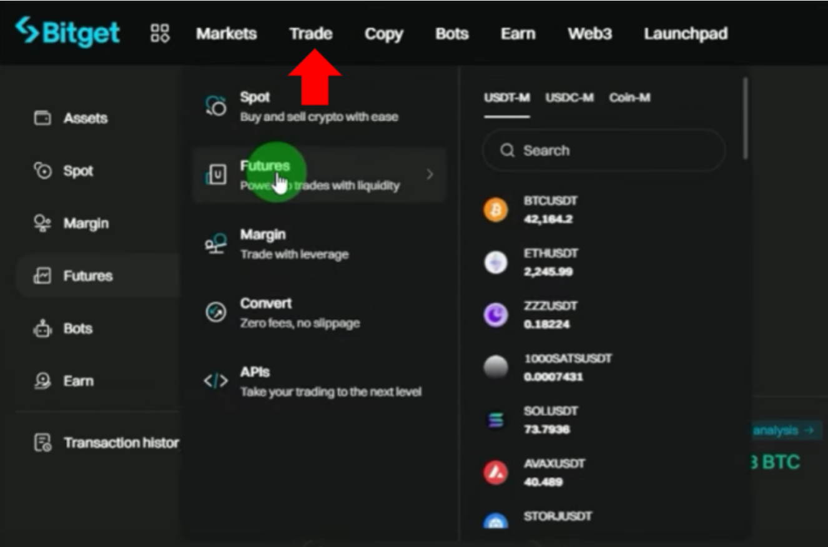Open the Bots top menu
Image resolution: width=828 pixels, height=547 pixels.
click(x=451, y=34)
